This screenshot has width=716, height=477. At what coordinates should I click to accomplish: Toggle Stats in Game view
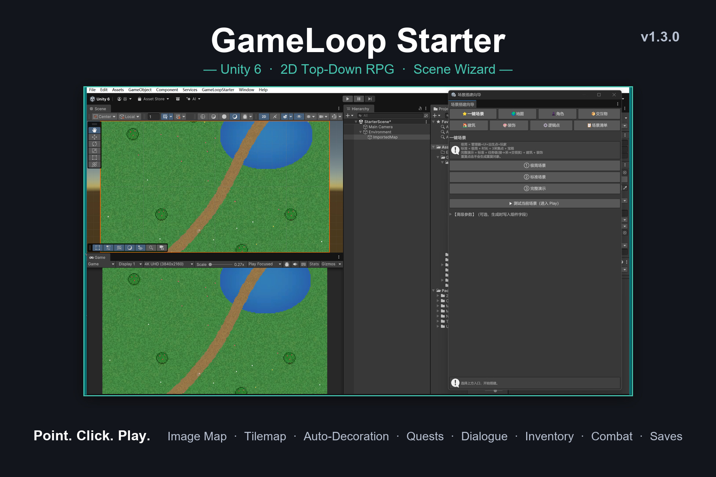(314, 264)
